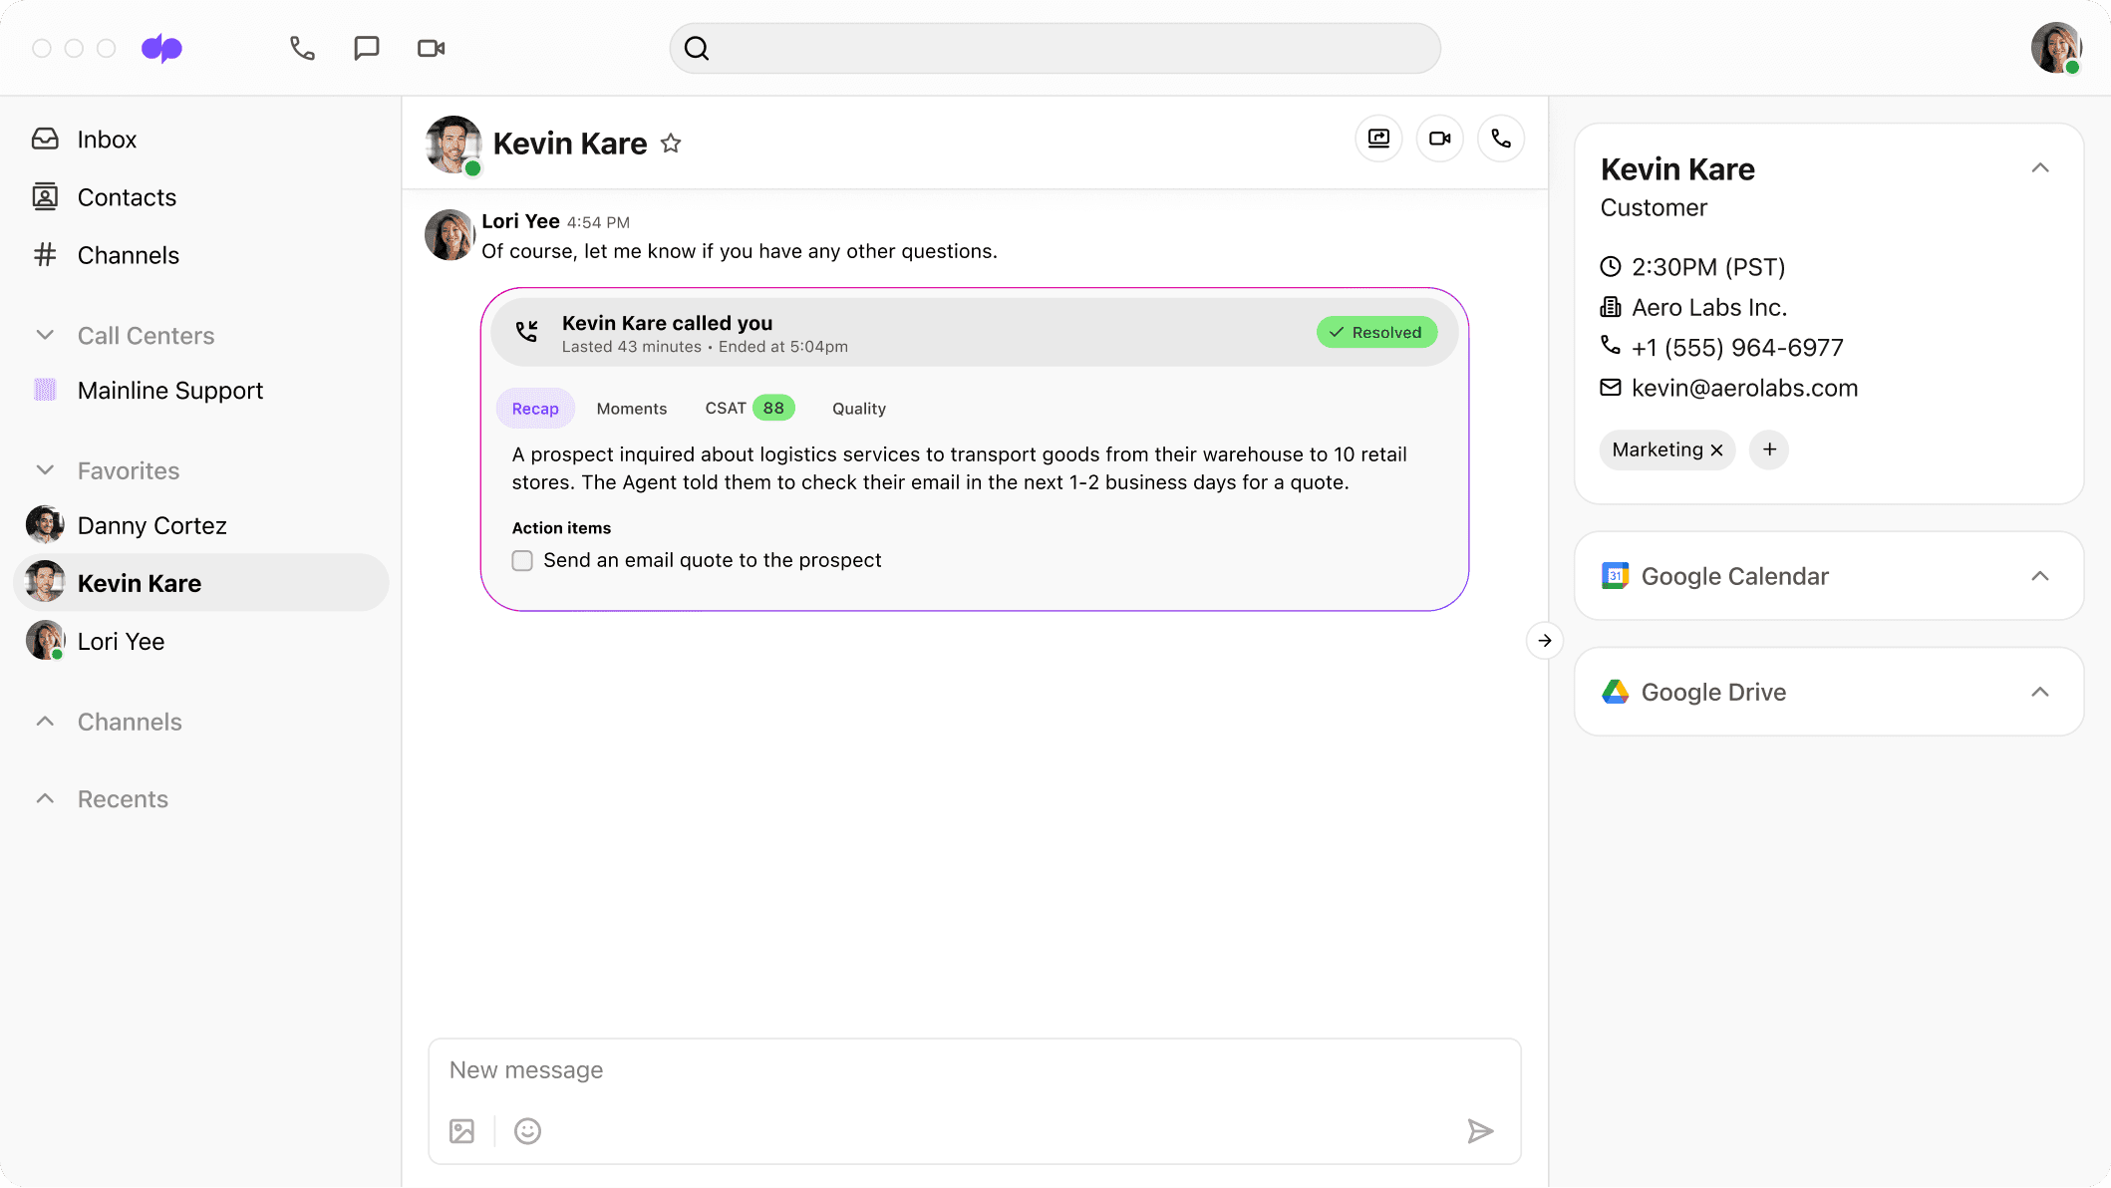Viewport: 2111px width, 1188px height.
Task: Start screen sharing with Kevin Kare
Action: coord(1378,139)
